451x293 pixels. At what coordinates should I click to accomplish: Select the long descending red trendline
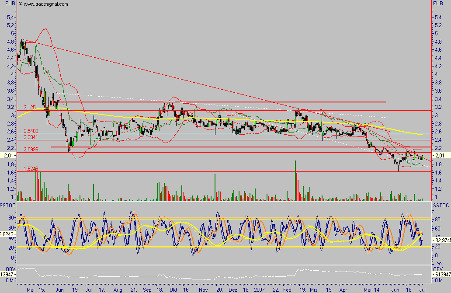pyautogui.click(x=161, y=74)
